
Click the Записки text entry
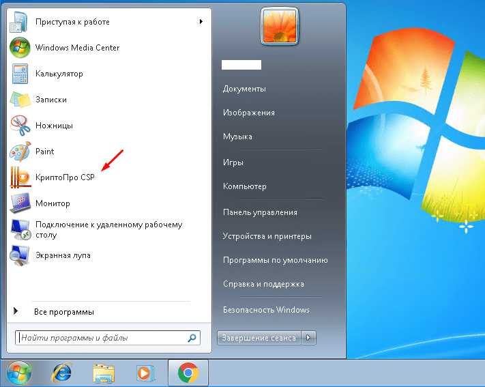(51, 100)
